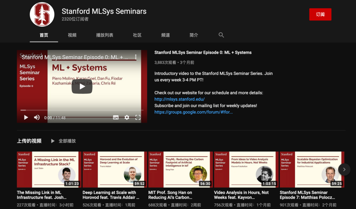Open the 频道 tab

[x=165, y=35]
